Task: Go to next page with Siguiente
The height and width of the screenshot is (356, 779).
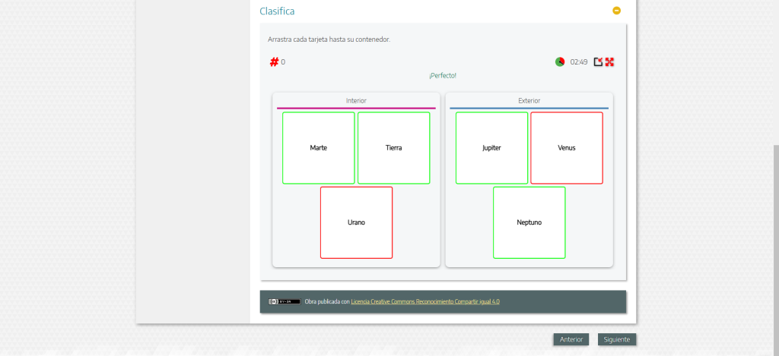Action: (x=616, y=339)
